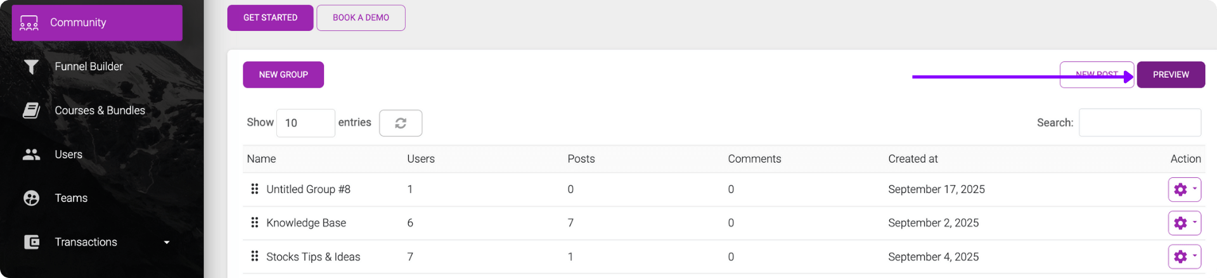Screen dimensions: 1217x278
Task: Click the Courses & Bundles book icon
Action: coord(31,110)
